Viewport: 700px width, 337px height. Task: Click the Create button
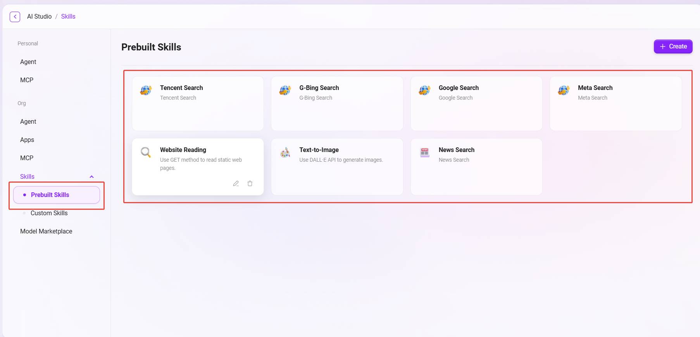(673, 47)
